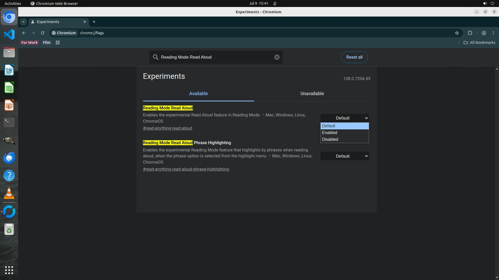
Task: Open the tab groups grid icon
Action: (x=58, y=43)
